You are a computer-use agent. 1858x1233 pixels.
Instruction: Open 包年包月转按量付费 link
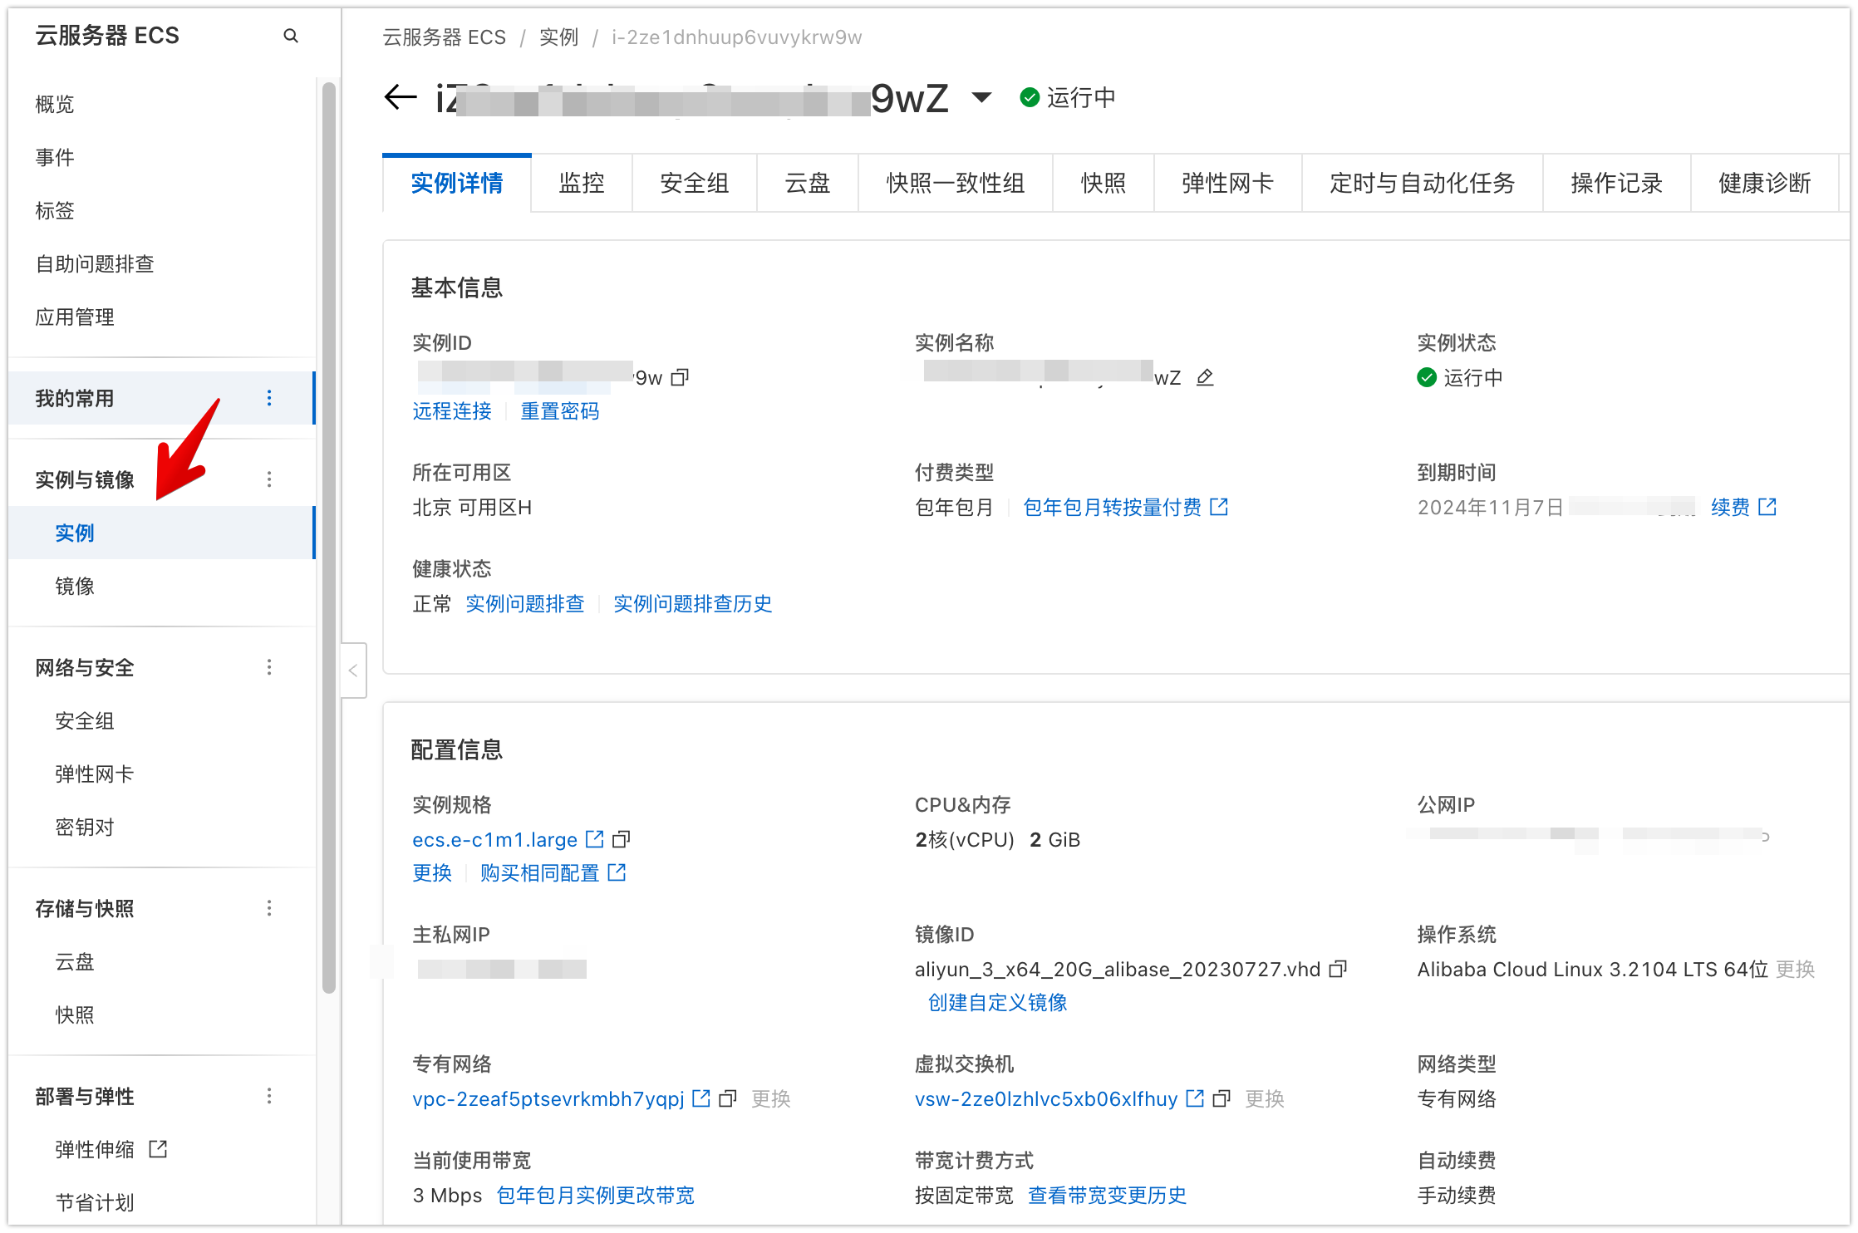(1113, 508)
